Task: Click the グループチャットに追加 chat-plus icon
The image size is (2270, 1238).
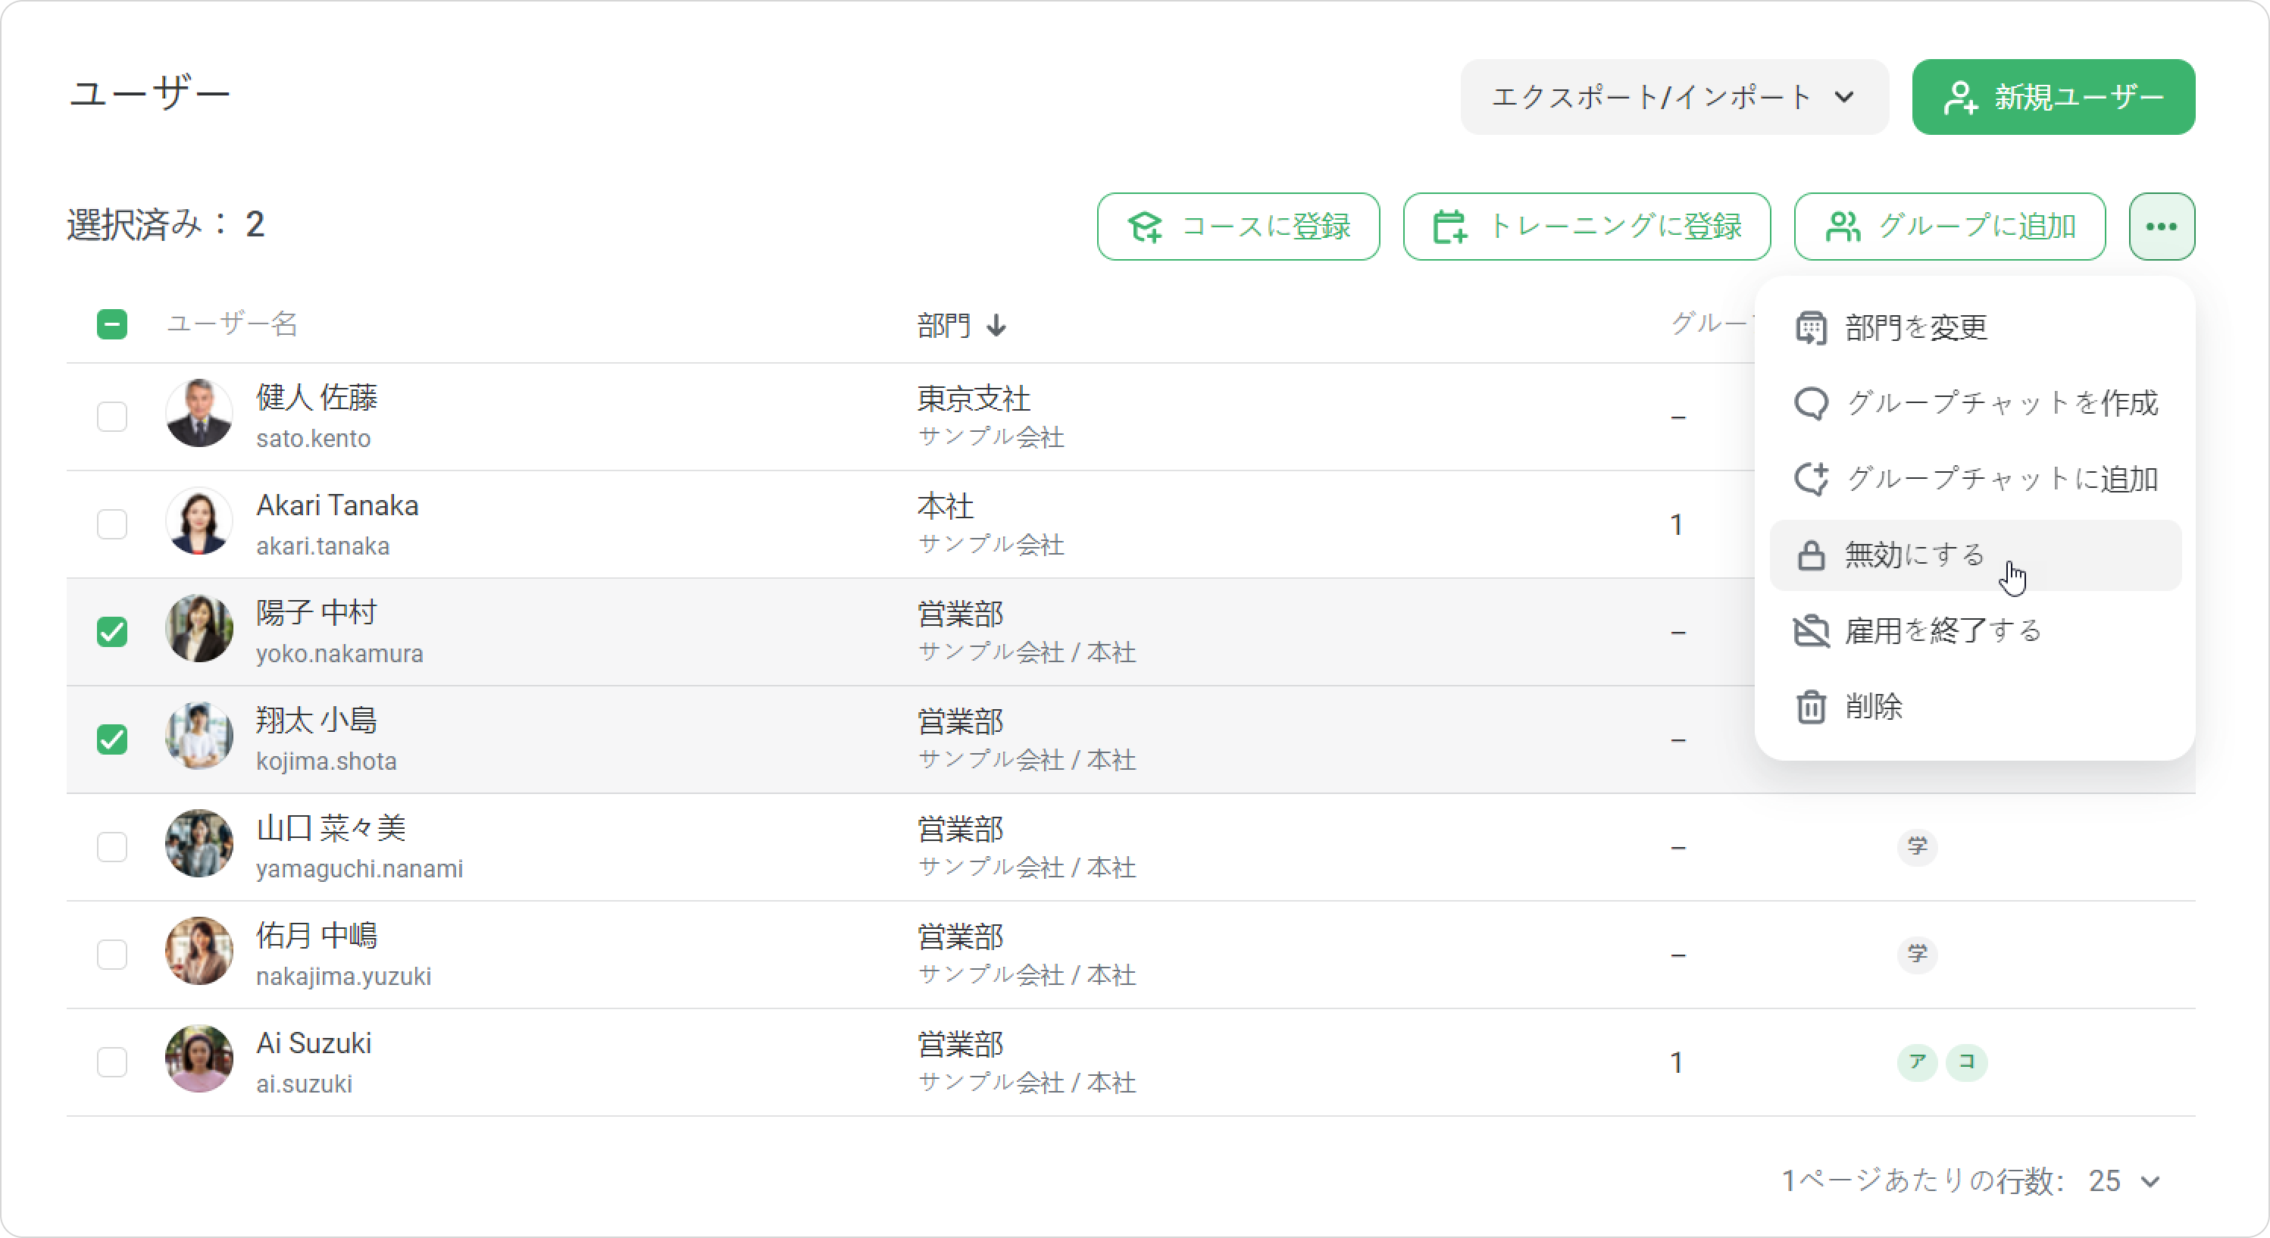Action: click(1811, 480)
